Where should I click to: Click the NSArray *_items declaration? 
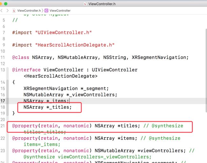tap(46, 101)
